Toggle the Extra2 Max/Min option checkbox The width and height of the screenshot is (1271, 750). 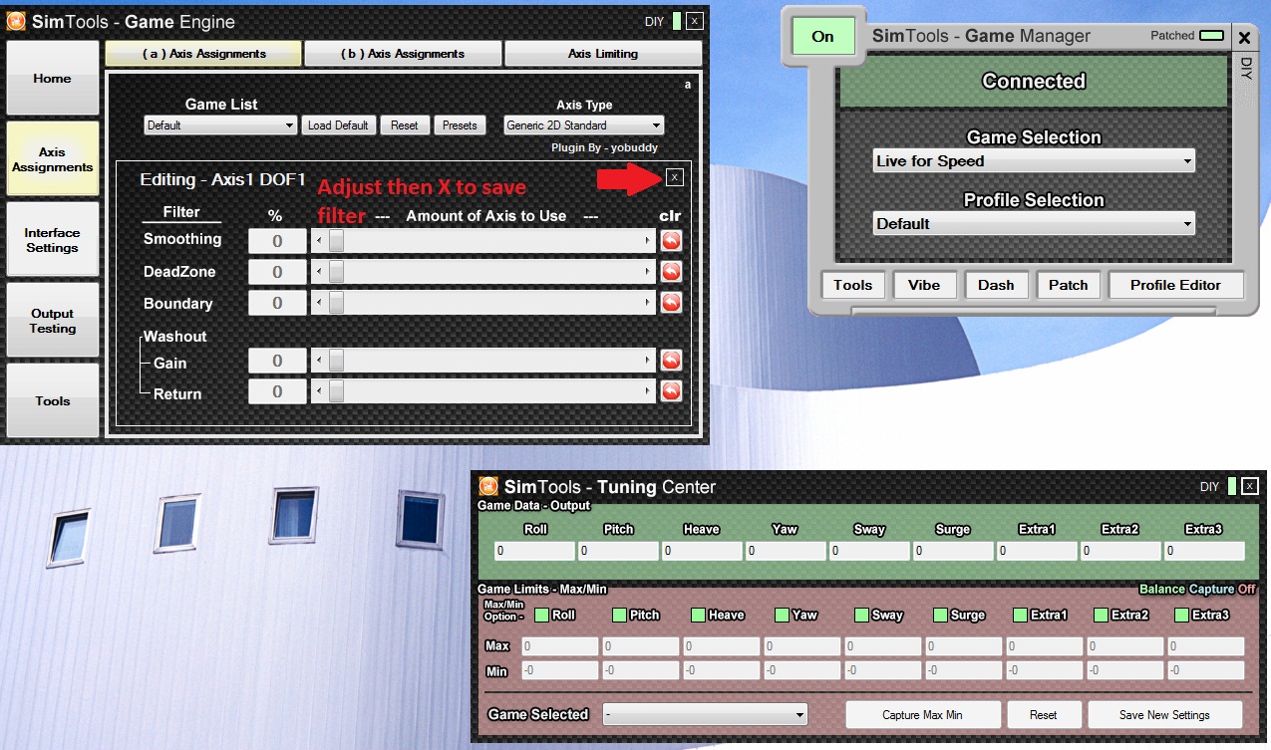click(x=1101, y=615)
